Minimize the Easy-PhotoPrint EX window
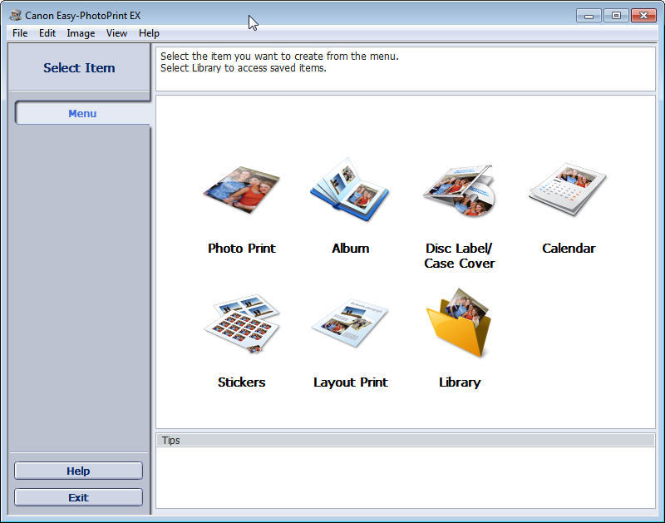The width and height of the screenshot is (665, 523). [589, 14]
